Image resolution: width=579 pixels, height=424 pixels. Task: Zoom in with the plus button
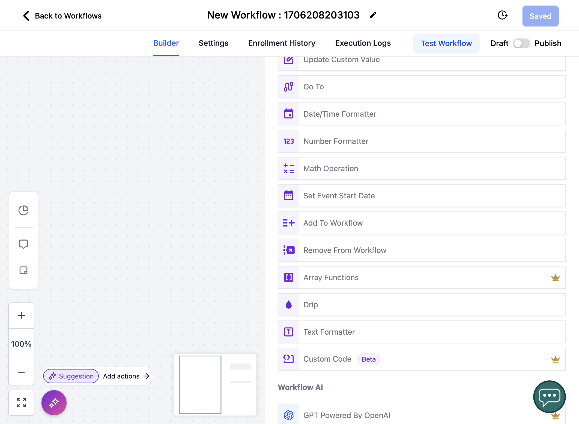21,316
